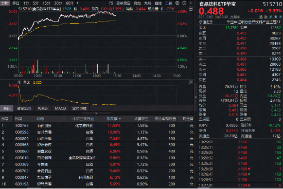Screen dimensions: 283x189
Task: Select the indicator tab right of MACD
Action: click(x=79, y=108)
